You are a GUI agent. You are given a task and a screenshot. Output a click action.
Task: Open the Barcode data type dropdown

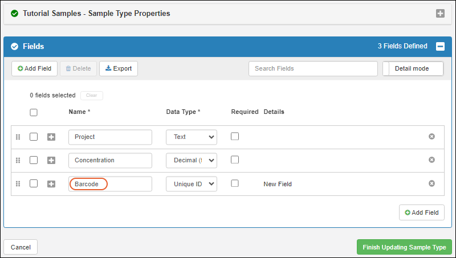click(192, 184)
